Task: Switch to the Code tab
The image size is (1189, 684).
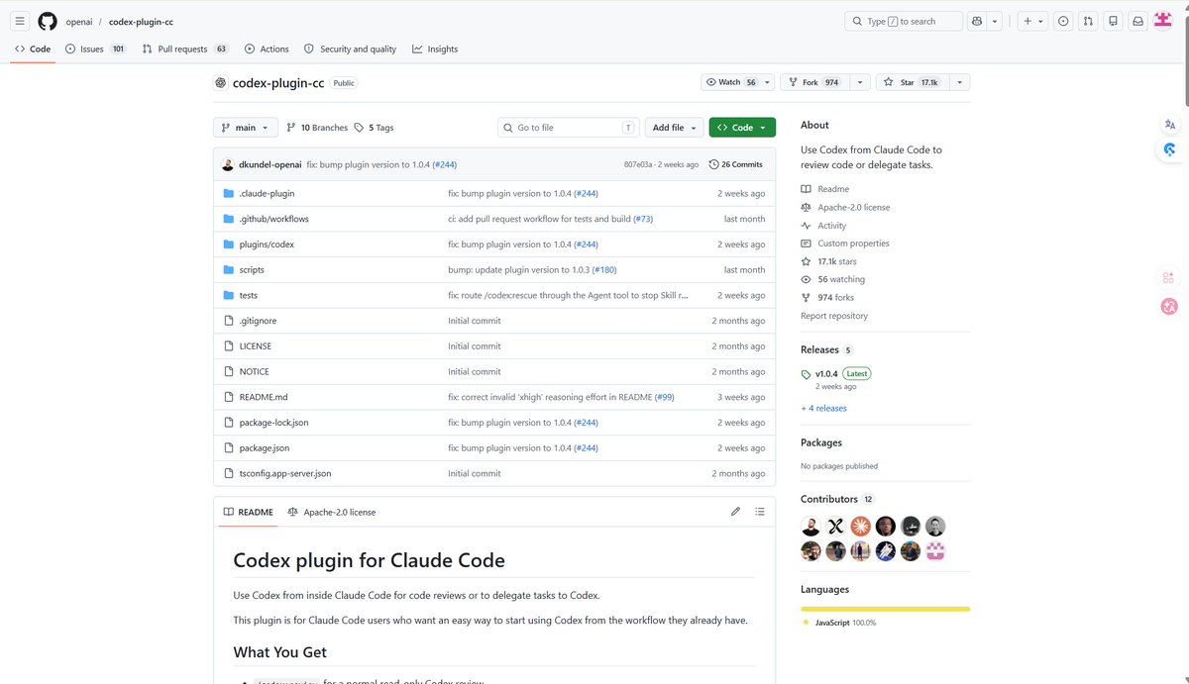Action: 33,49
